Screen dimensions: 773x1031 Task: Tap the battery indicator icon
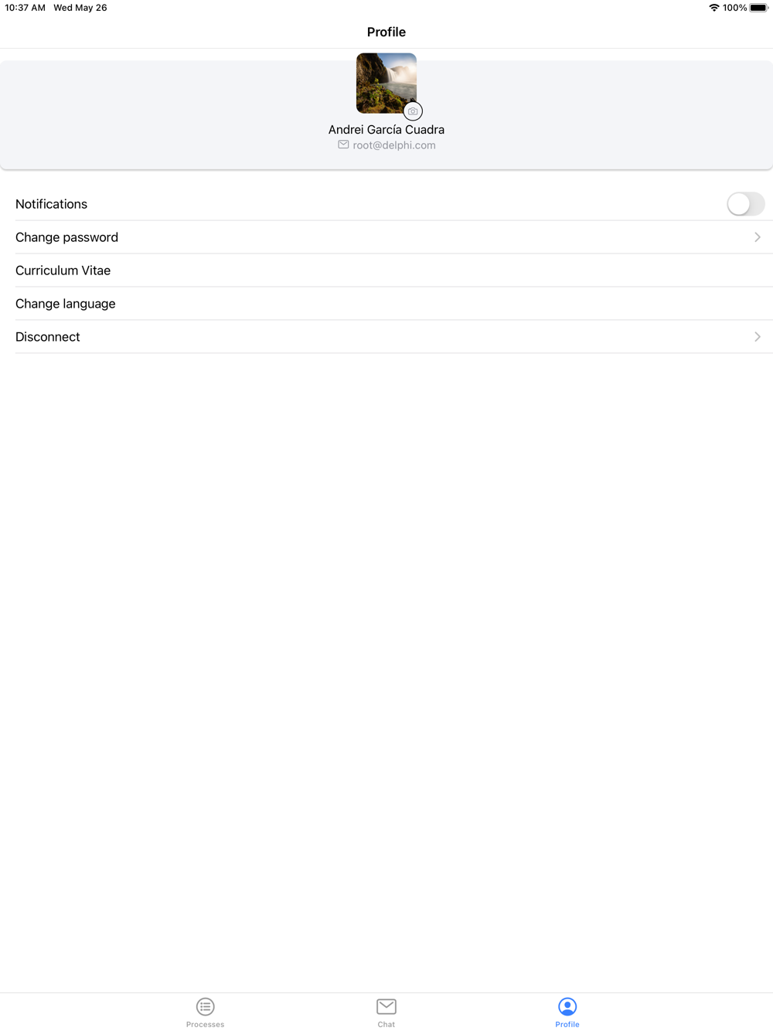tap(758, 8)
